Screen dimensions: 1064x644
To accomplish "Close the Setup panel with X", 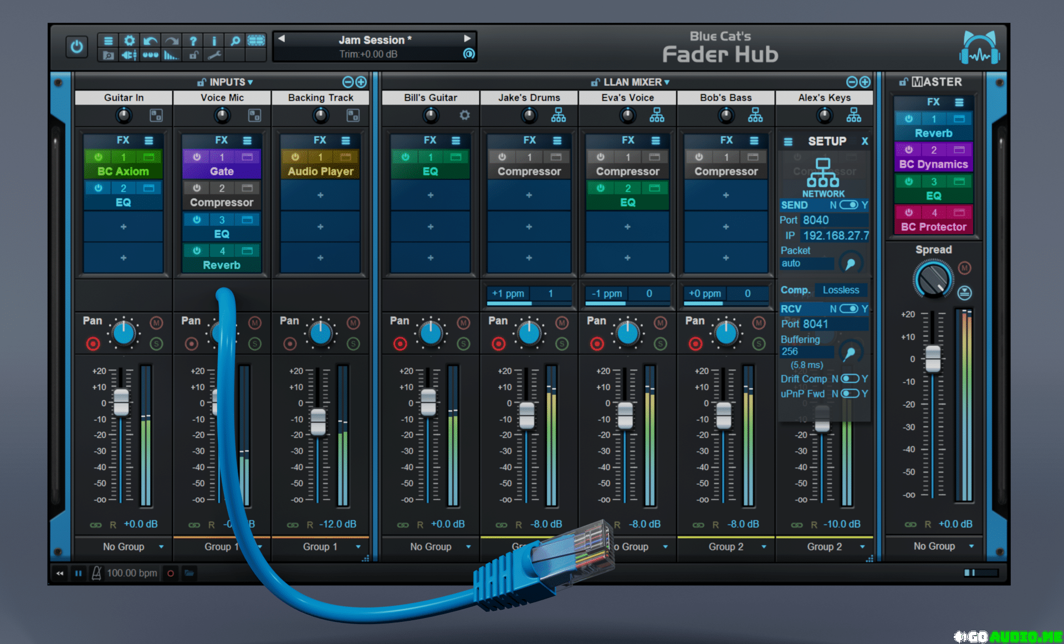I will pos(864,141).
